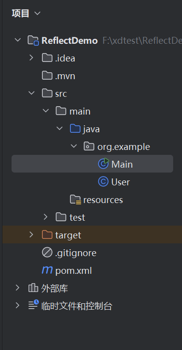Click the resources folder icon

[75, 200]
